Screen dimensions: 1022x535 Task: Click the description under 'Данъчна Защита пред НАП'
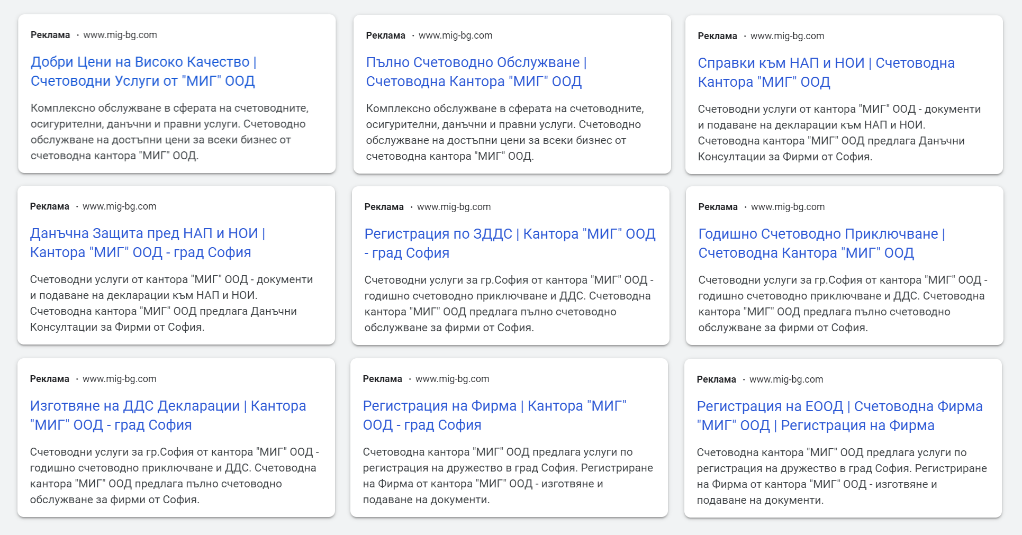pyautogui.click(x=171, y=303)
